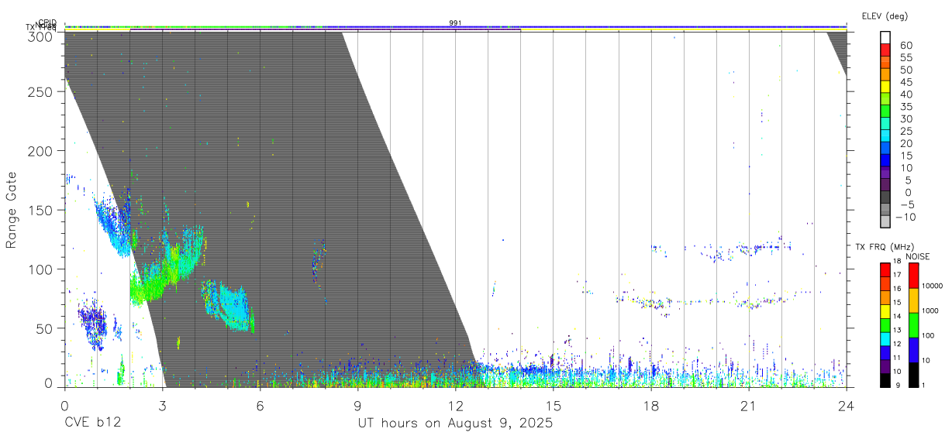Click the '300' range gate tick label
952x439 pixels.
41,36
